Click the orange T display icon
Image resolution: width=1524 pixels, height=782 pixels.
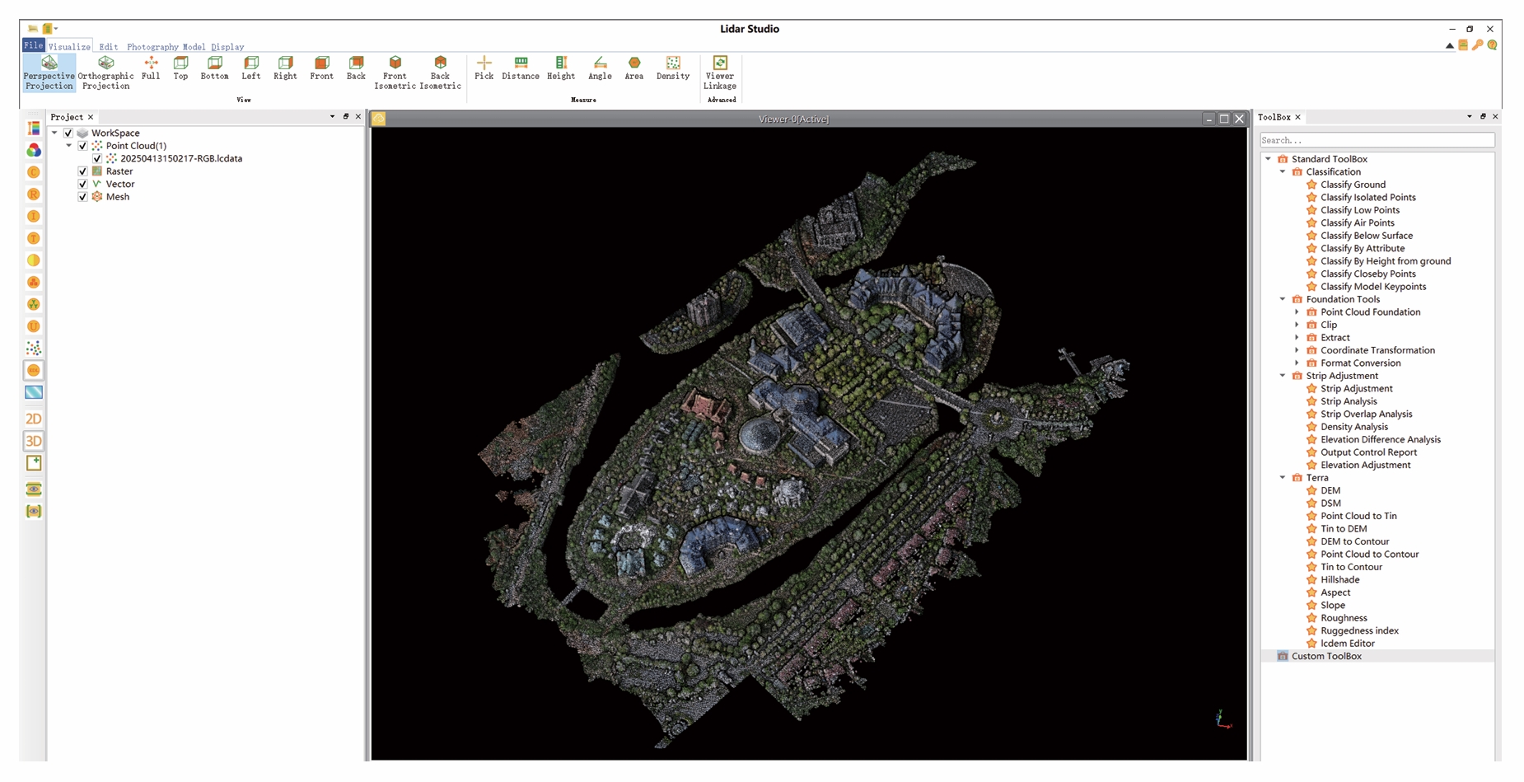[34, 238]
